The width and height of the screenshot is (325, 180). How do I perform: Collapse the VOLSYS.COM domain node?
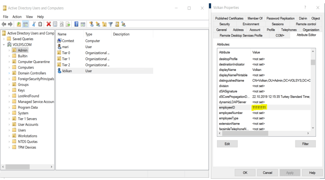(4, 45)
